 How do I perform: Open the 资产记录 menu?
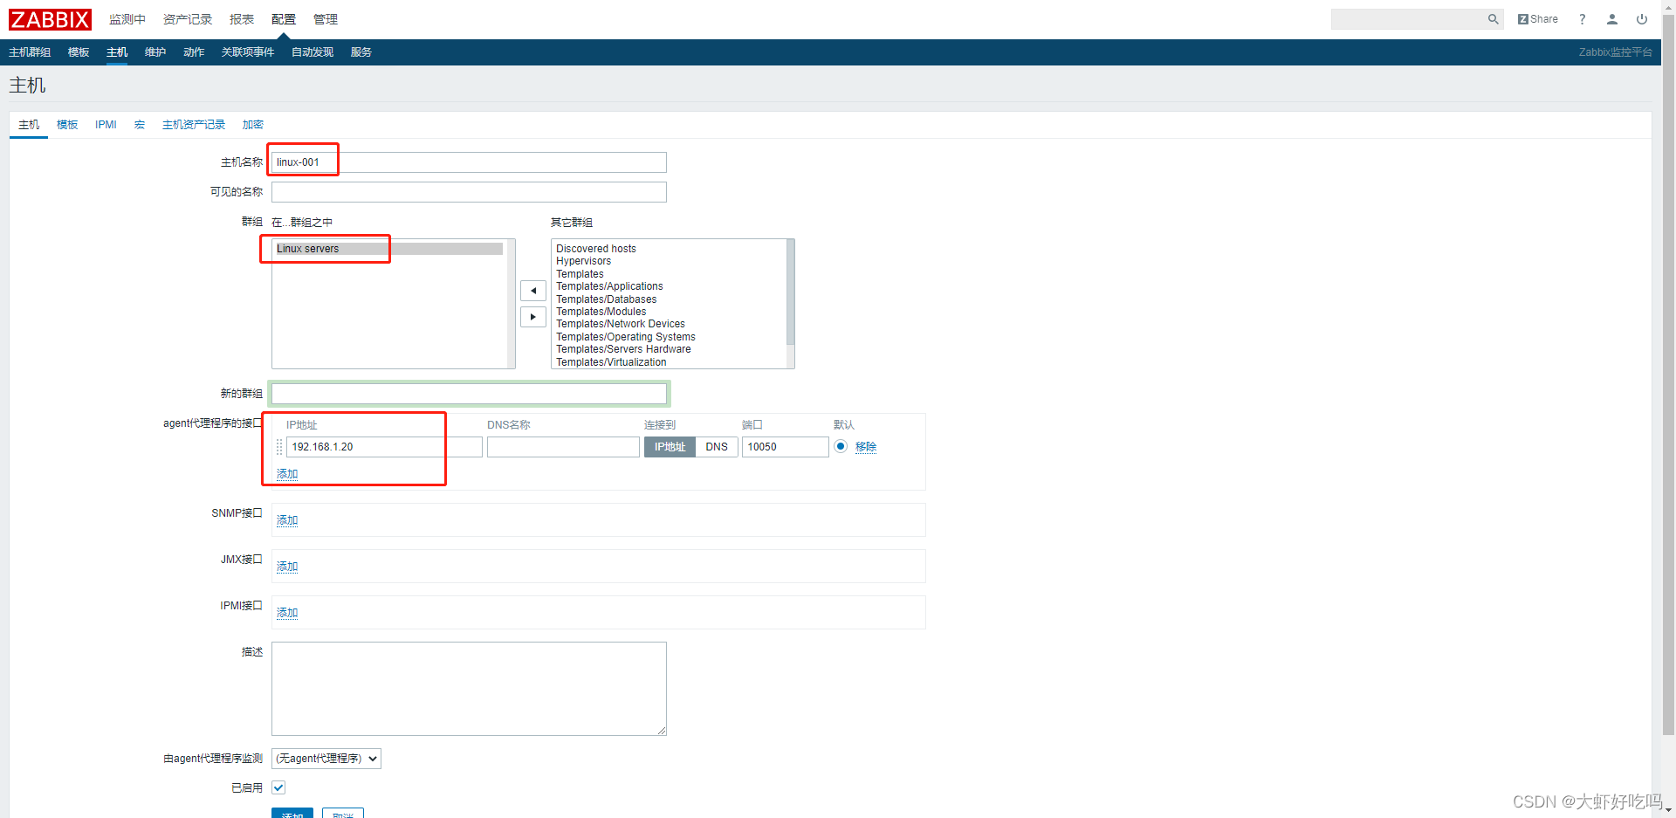tap(188, 19)
